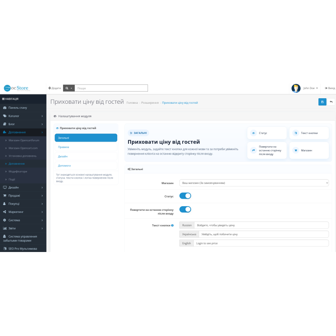Click the back arrow button beside save

pyautogui.click(x=331, y=102)
